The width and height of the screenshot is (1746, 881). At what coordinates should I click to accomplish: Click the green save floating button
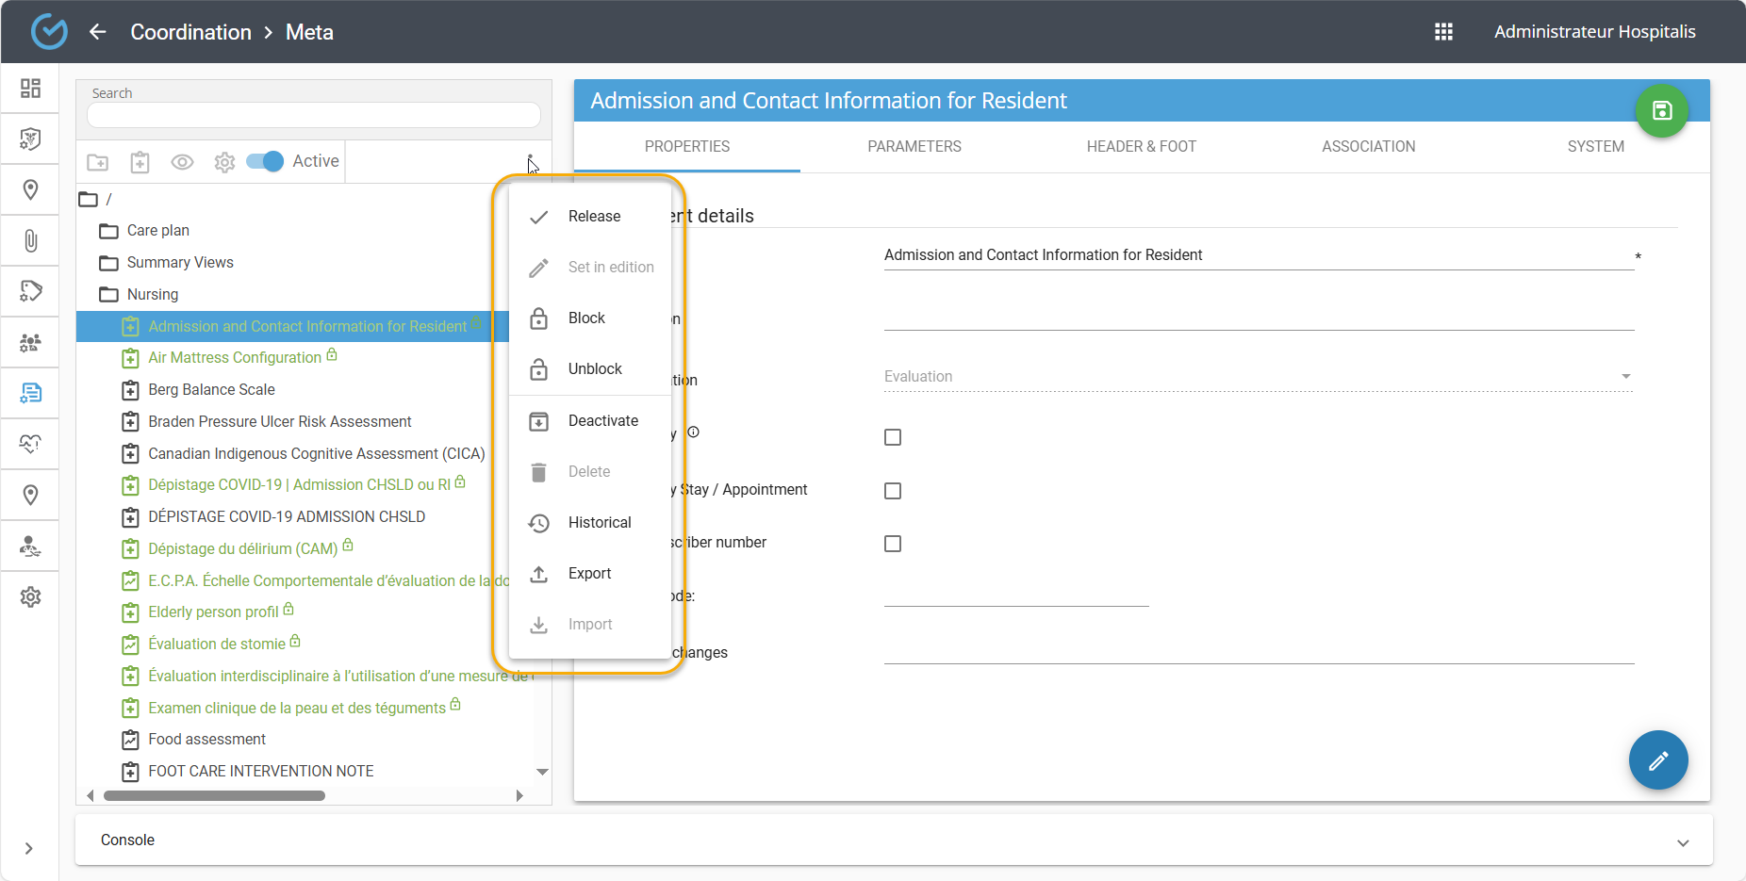pos(1661,110)
